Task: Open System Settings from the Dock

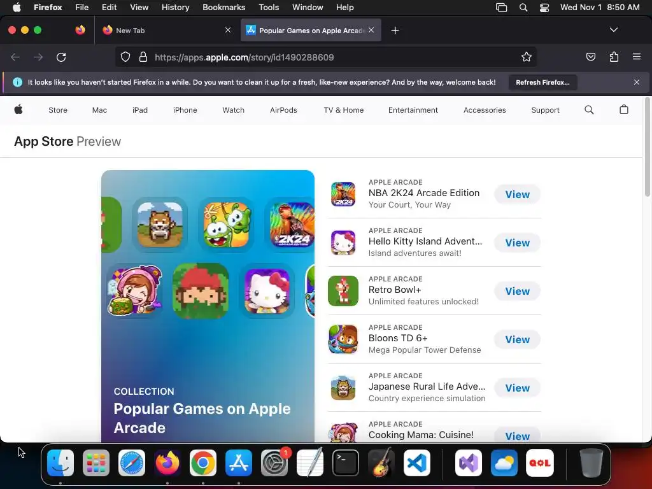Action: click(x=274, y=463)
